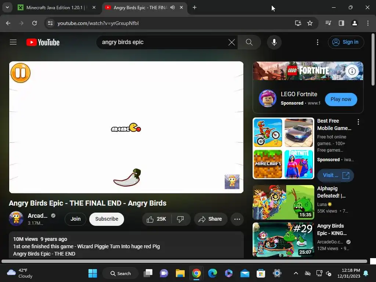Open Chrome media controls icon

tap(328, 23)
